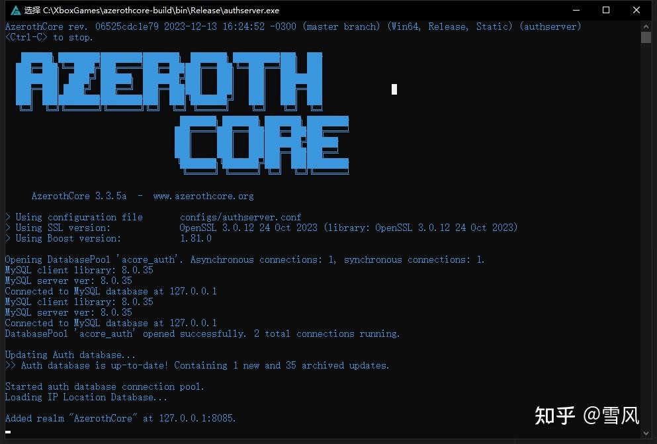Click the AzerothCore 3.3.5a version text

[79, 196]
